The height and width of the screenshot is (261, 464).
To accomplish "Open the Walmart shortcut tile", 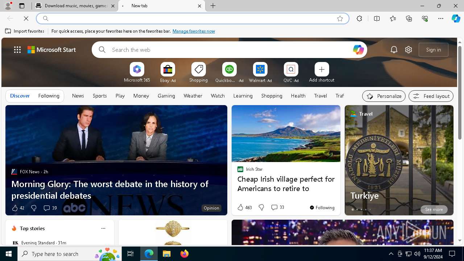I will click(260, 72).
